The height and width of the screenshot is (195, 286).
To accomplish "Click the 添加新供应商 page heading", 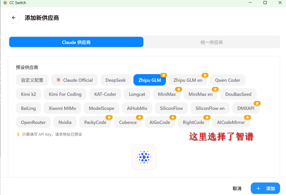I will coord(42,18).
